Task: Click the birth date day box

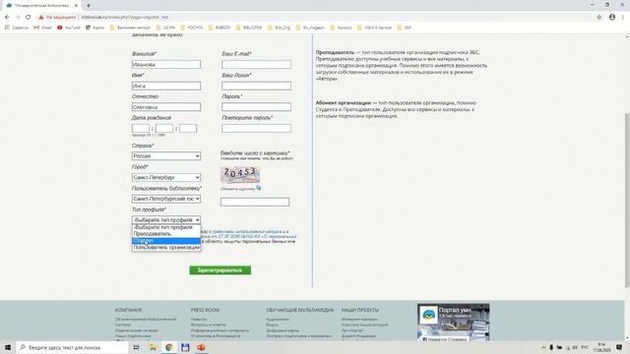Action: 141,129
